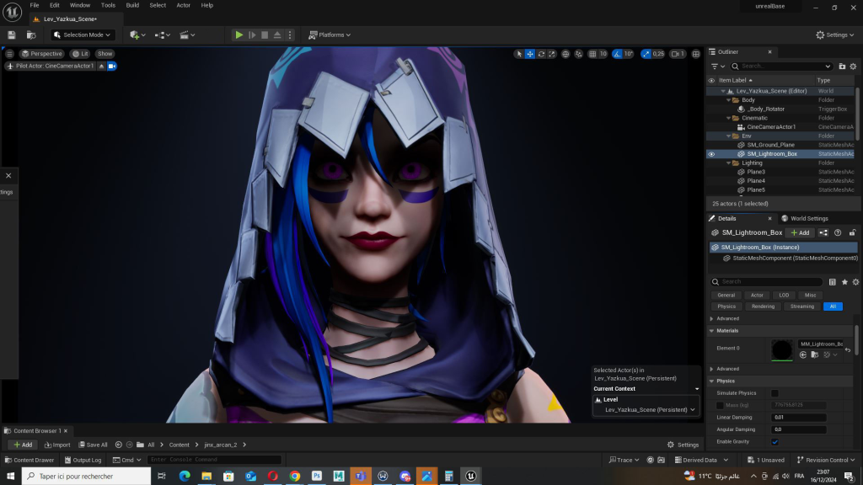Screen dimensions: 863x485
Task: Collapse the Lighting folder in the Outliner
Action: [x=729, y=163]
